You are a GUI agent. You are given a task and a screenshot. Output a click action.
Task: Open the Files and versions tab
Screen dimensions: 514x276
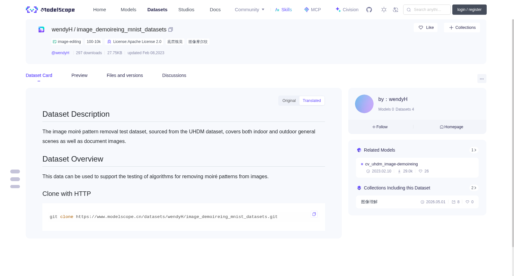click(x=125, y=75)
